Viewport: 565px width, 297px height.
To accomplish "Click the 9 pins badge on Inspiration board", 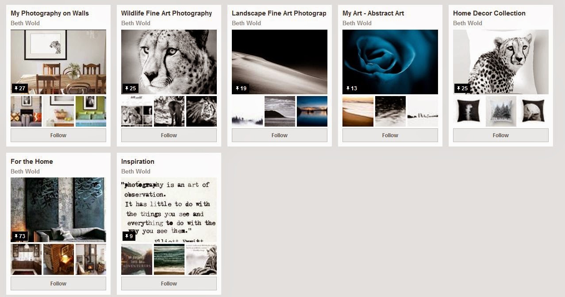I will (x=129, y=236).
